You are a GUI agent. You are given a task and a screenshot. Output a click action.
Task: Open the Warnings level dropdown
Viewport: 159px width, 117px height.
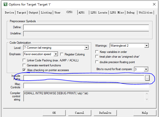point(146,46)
